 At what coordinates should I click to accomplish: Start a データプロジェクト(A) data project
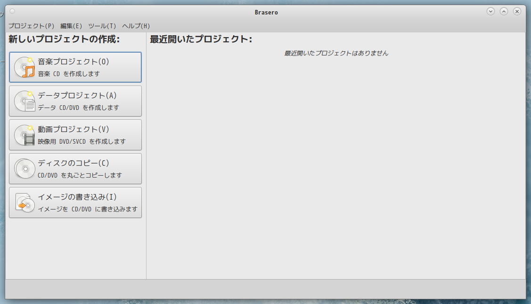coord(75,101)
